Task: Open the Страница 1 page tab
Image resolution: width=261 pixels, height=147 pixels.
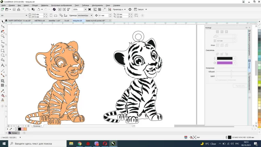Action: (37, 126)
